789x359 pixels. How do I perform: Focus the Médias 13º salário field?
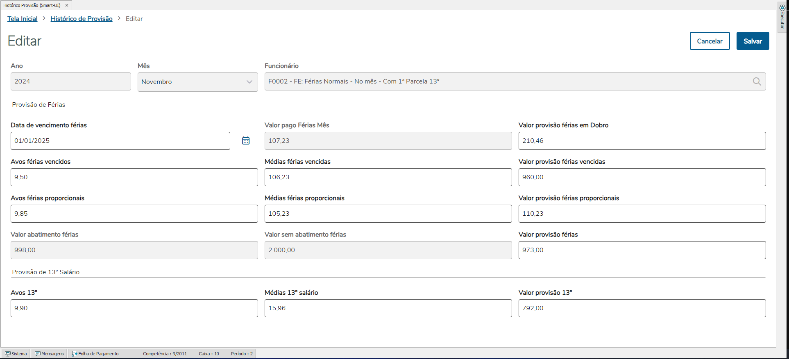point(388,308)
